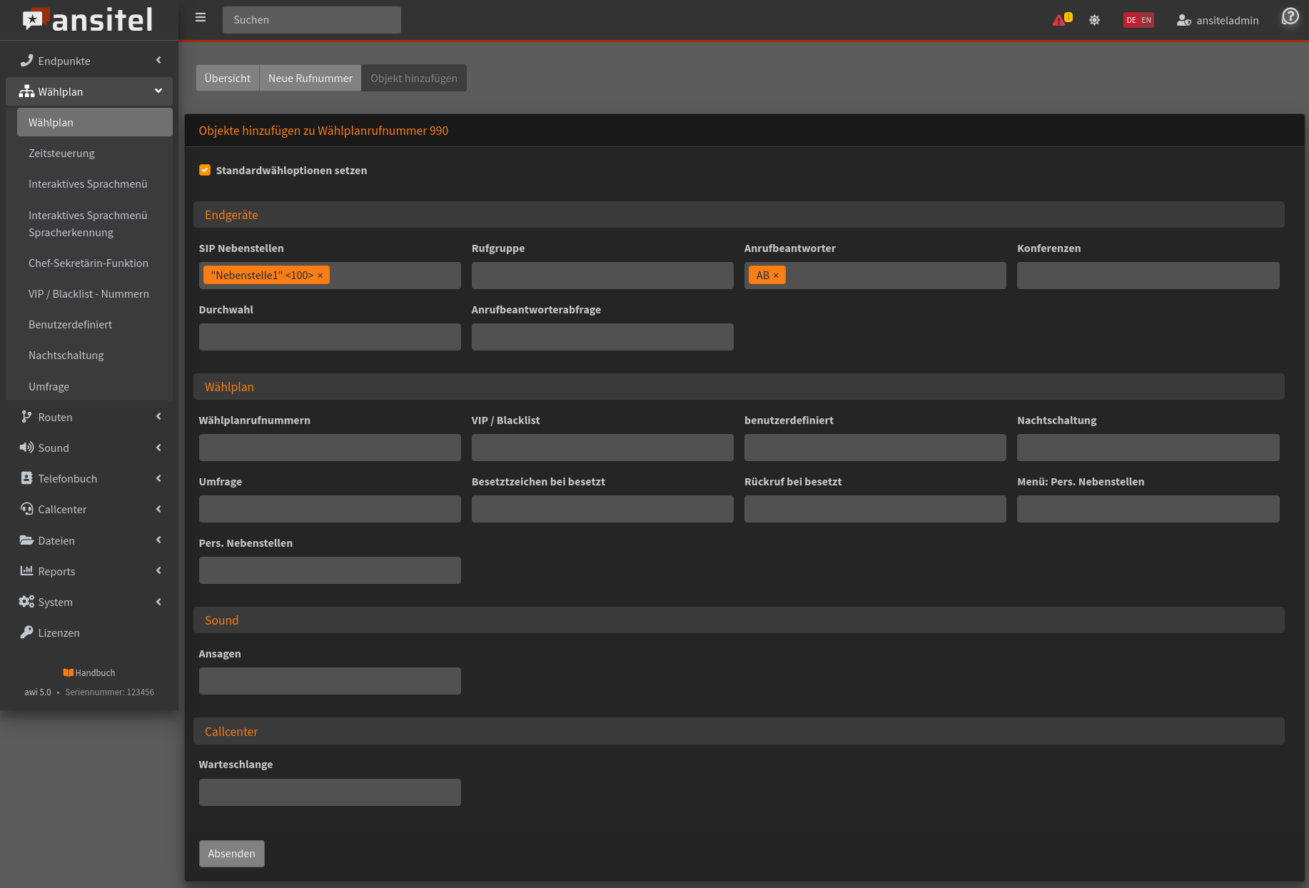Switch language to DE

tap(1131, 20)
